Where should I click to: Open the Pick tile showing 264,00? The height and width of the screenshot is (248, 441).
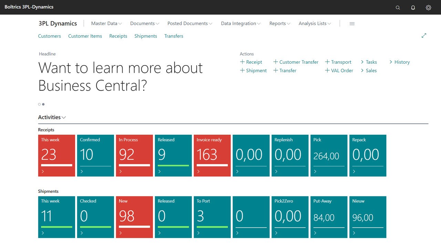click(329, 156)
